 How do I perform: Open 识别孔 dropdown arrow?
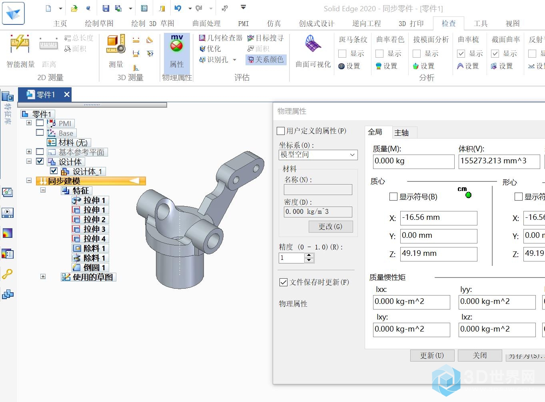pyautogui.click(x=234, y=60)
